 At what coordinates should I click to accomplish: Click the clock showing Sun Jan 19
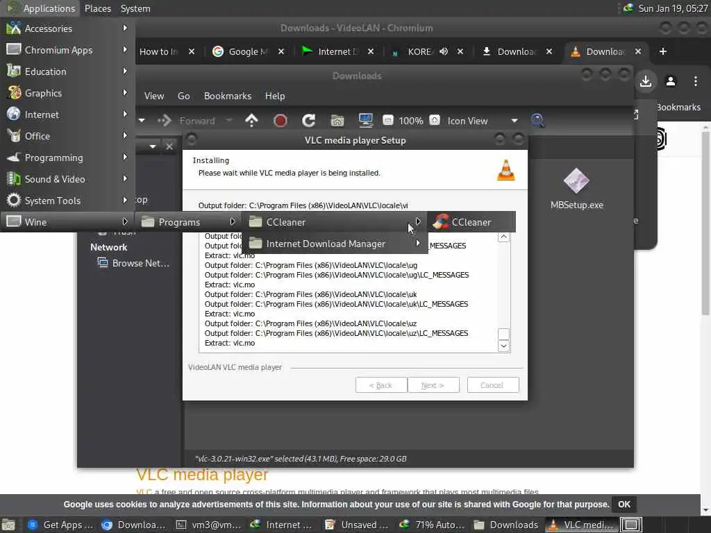pos(672,8)
